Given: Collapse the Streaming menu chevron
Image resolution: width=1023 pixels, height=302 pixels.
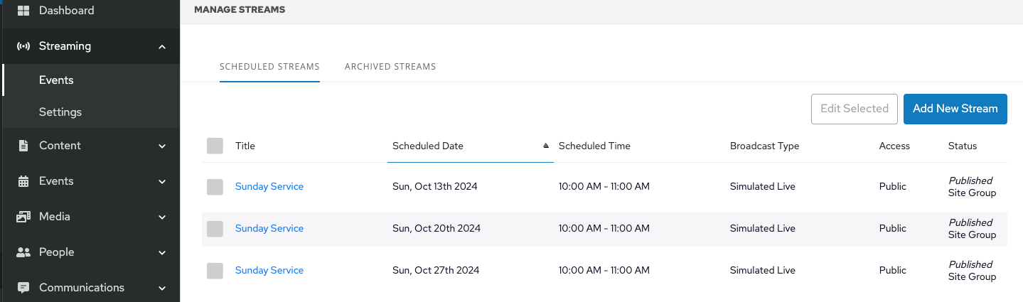Looking at the screenshot, I should point(162,47).
